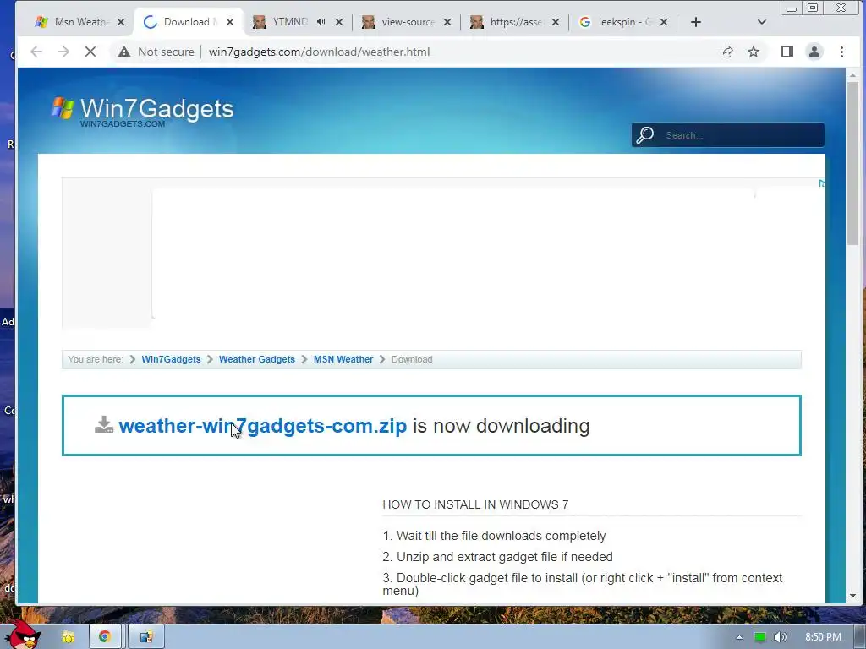Focus the address bar URL
The width and height of the screenshot is (866, 649).
pos(319,52)
